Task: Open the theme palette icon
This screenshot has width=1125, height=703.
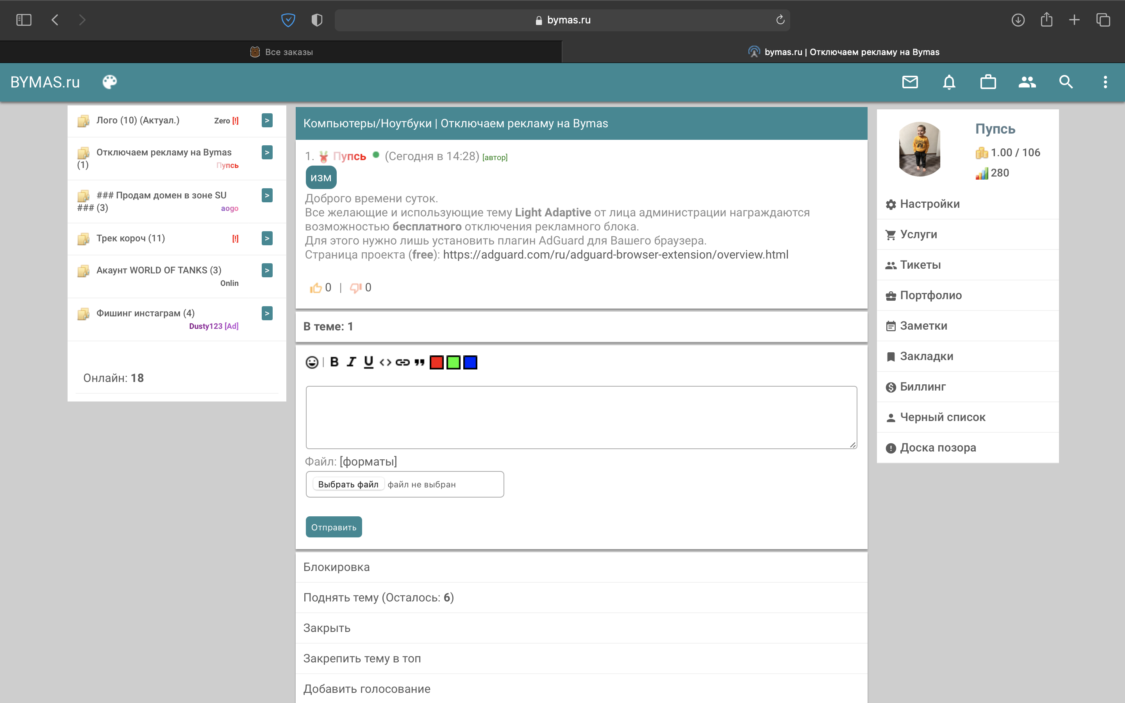Action: click(x=110, y=82)
